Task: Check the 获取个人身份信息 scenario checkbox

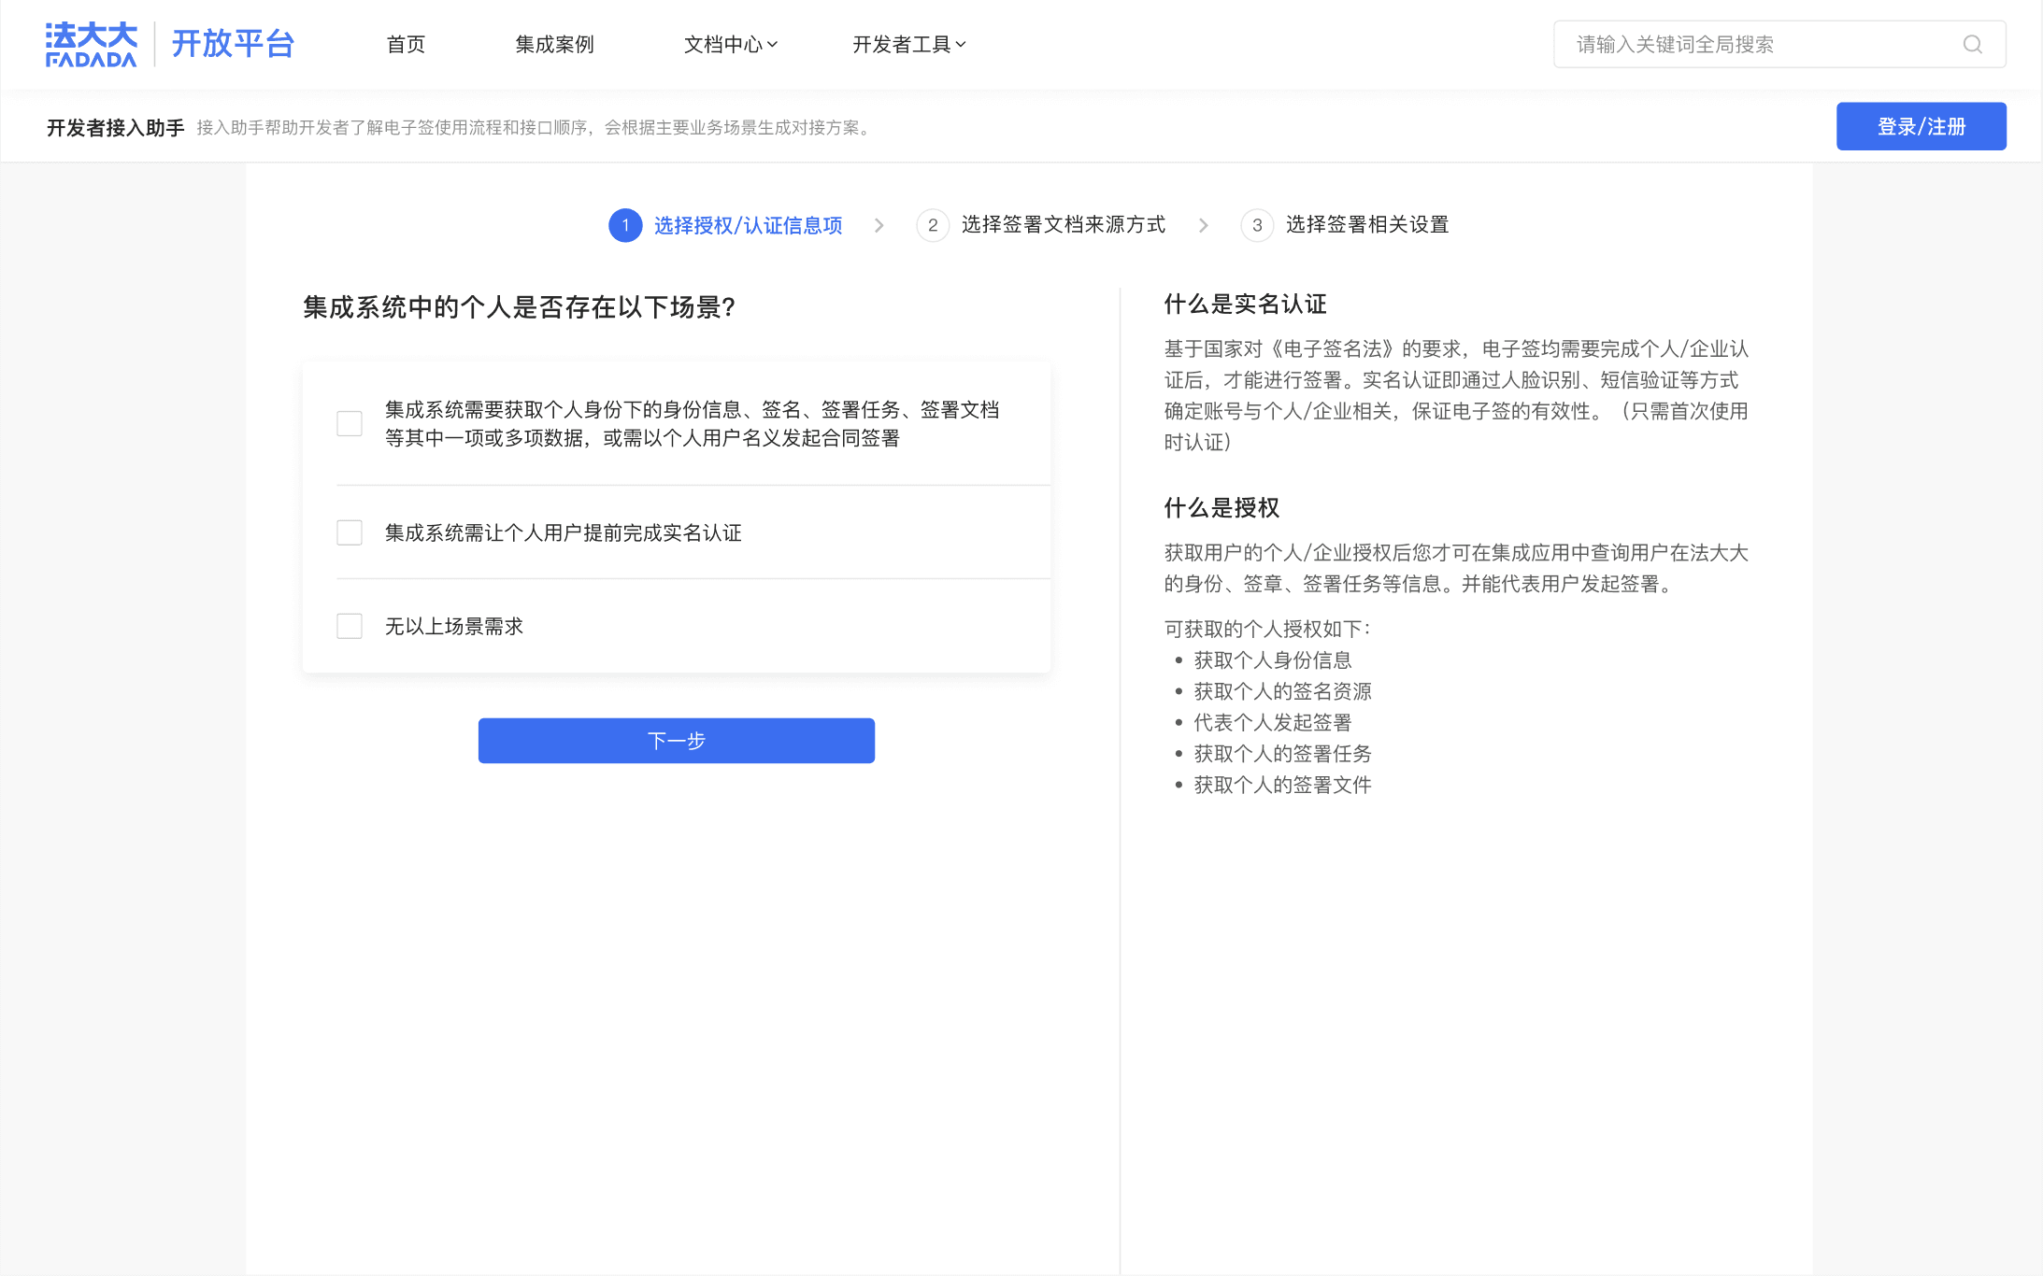Action: [x=350, y=423]
